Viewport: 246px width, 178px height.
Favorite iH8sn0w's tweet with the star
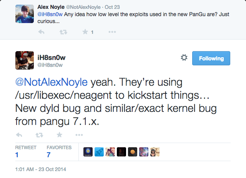[x=60, y=135]
